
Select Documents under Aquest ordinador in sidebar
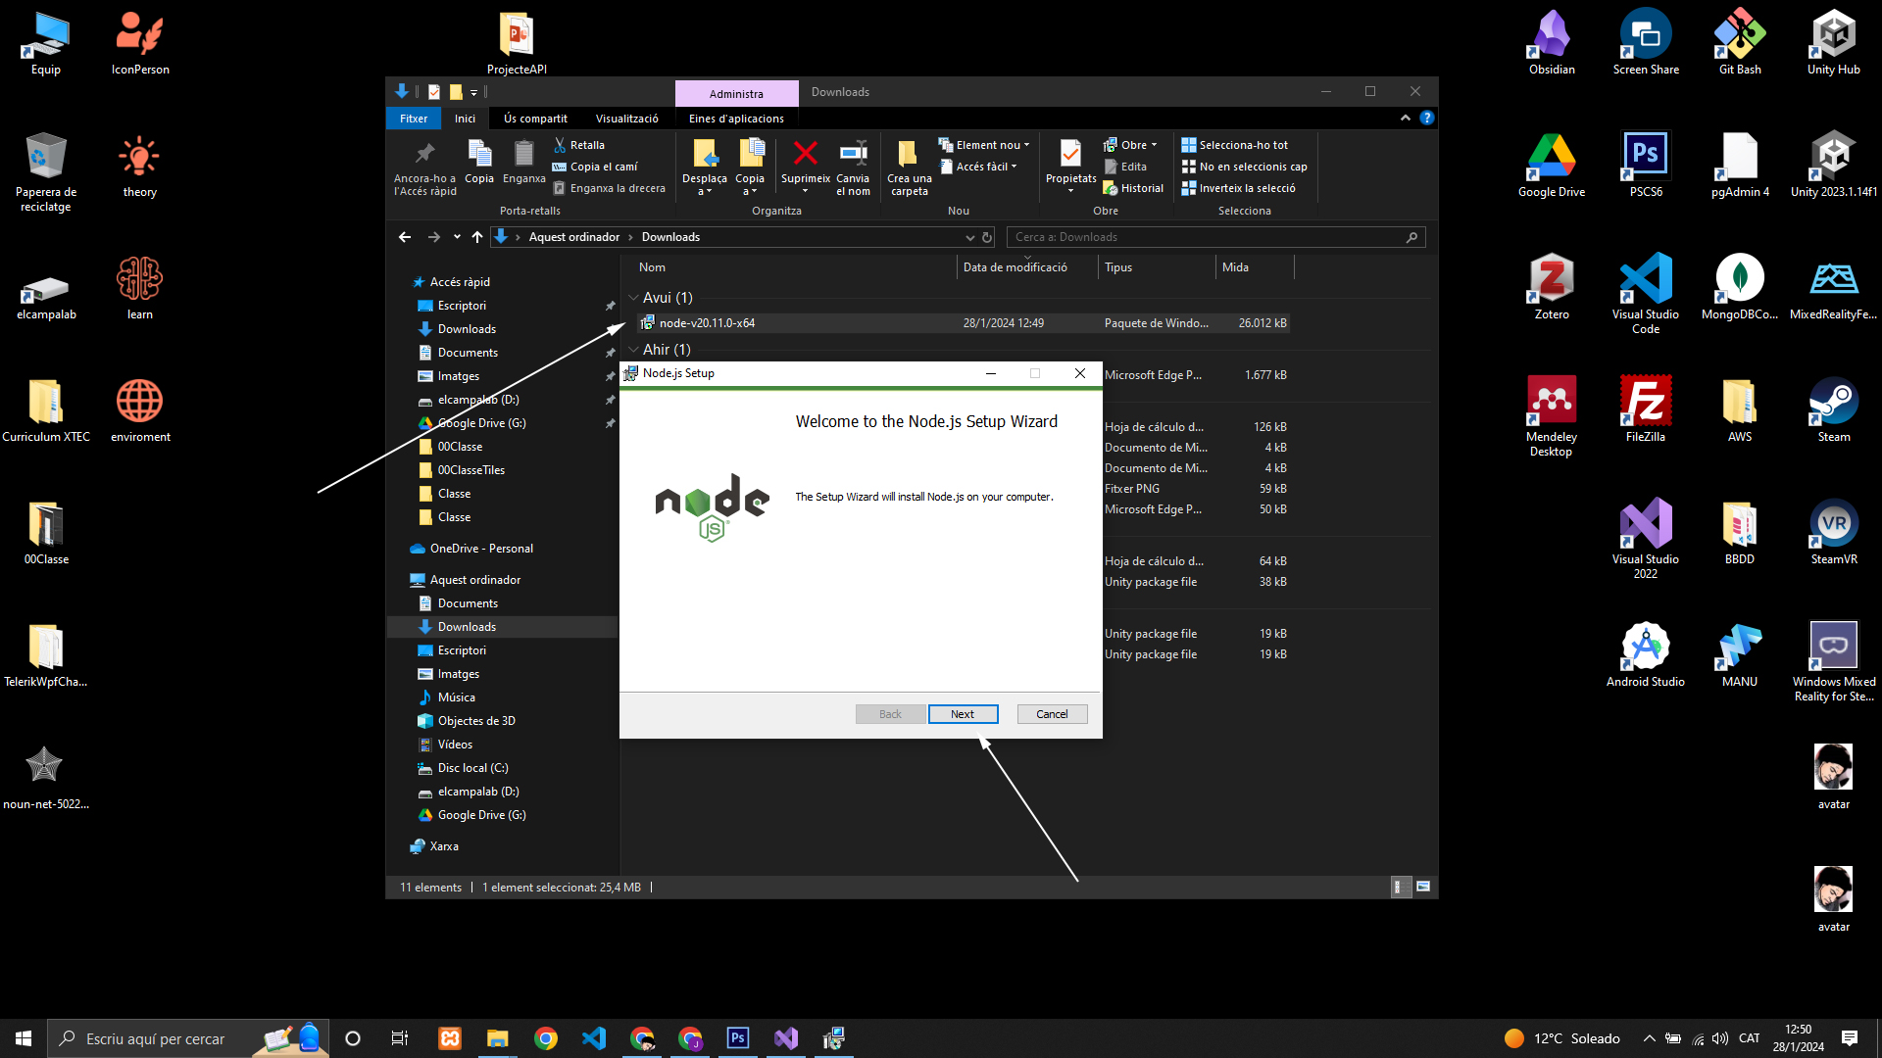point(468,603)
